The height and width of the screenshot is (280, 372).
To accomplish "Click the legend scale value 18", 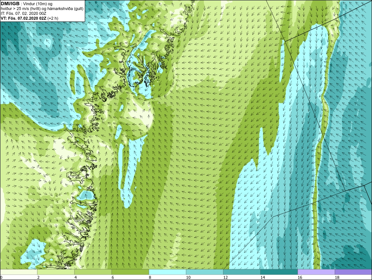I will (337, 277).
